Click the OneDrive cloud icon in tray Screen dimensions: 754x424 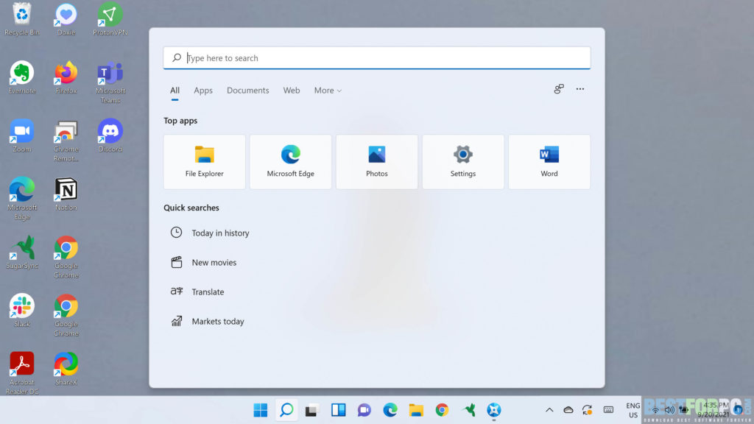click(x=568, y=410)
